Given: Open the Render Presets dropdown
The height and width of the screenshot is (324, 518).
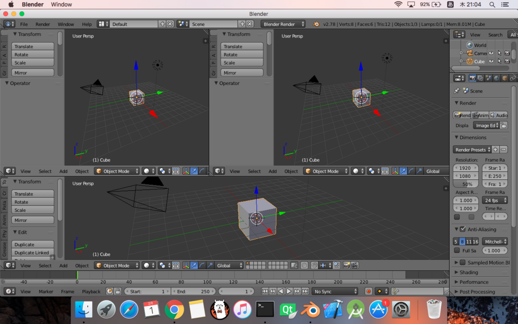Looking at the screenshot, I should click(x=472, y=150).
